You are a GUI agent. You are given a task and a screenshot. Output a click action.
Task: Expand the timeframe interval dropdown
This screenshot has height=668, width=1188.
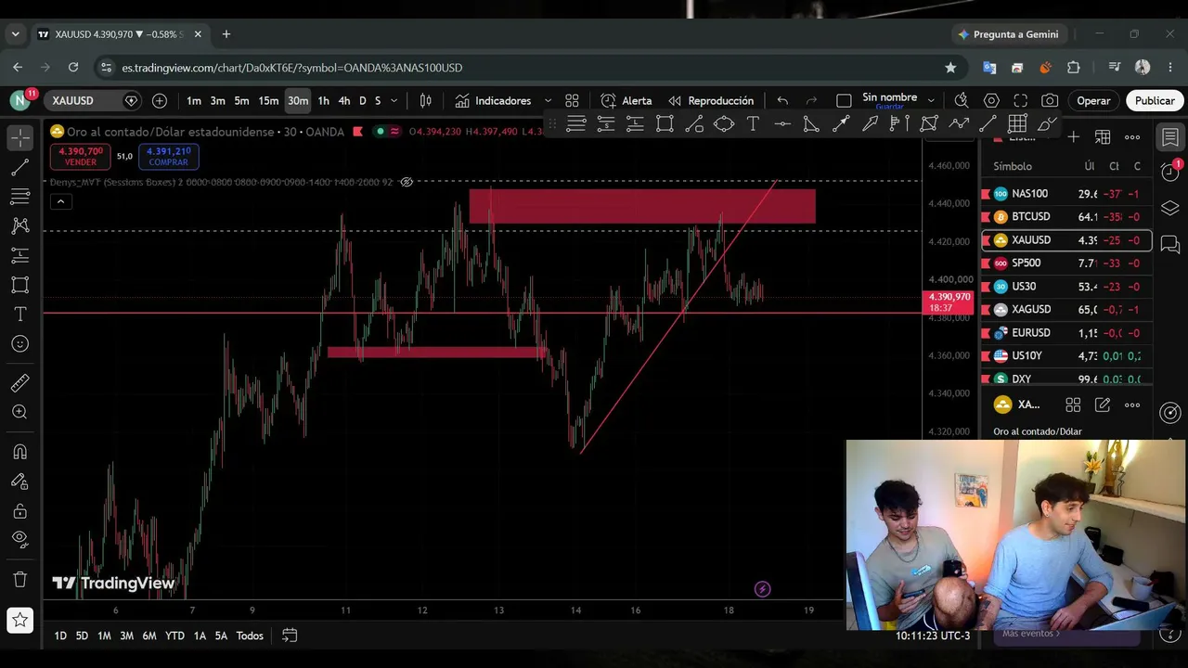click(x=394, y=100)
